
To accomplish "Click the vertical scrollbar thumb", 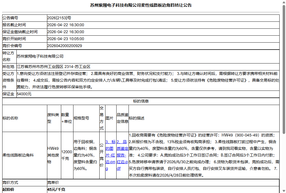I will tap(284, 69).
